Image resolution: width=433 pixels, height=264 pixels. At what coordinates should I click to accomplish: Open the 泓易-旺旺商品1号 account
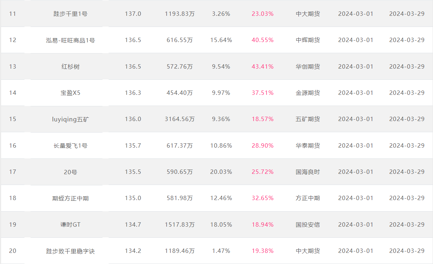click(x=70, y=40)
